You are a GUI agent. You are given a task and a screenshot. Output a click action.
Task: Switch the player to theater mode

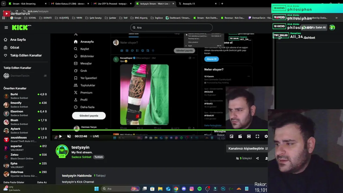(249, 136)
